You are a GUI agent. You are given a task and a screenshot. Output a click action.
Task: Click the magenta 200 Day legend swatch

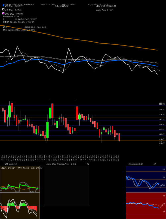click(x=3, y=13)
